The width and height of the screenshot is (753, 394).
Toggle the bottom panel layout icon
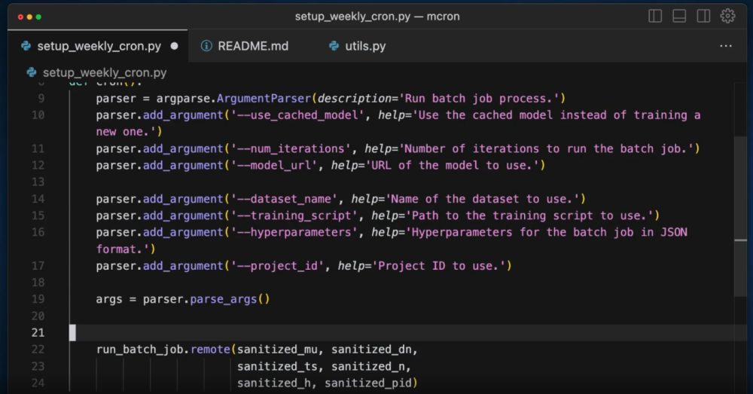679,16
